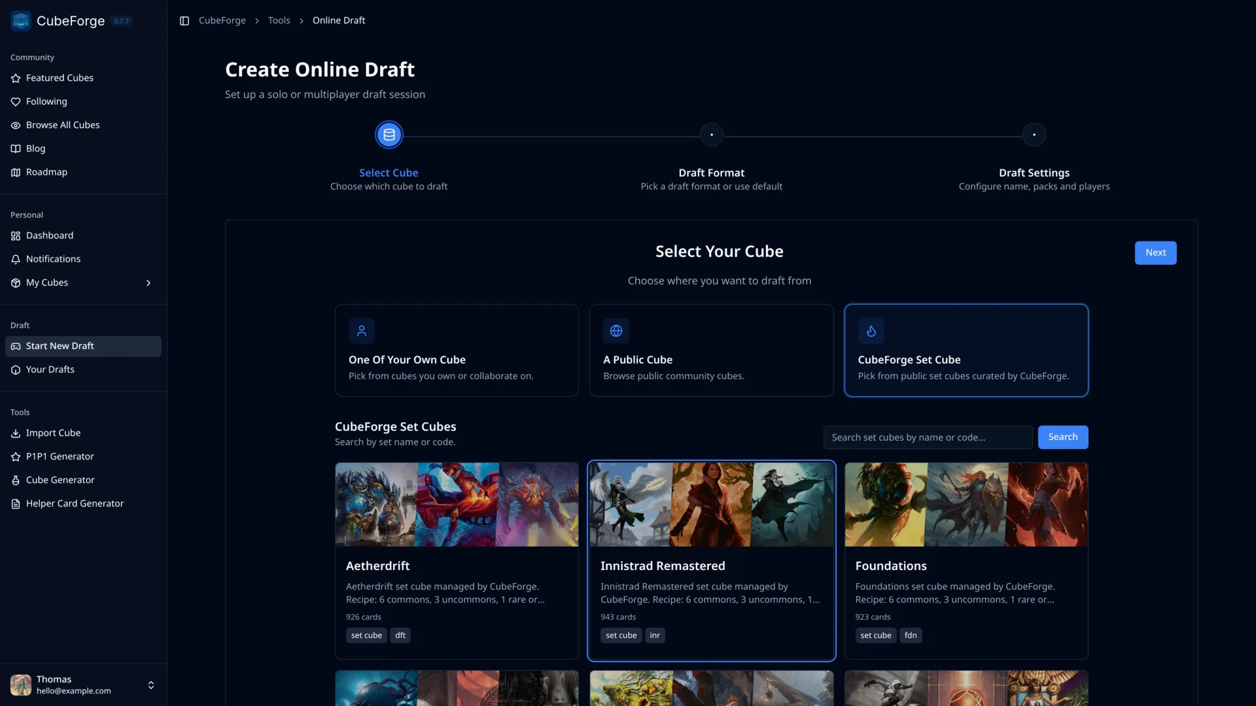Click the person icon on Own Cube card
The width and height of the screenshot is (1256, 706).
pos(362,331)
